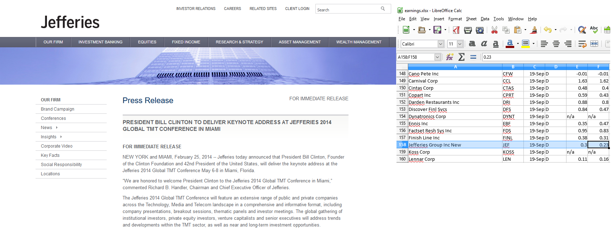The height and width of the screenshot is (229, 612).
Task: Run the Abc spelling check icon
Action: (x=594, y=30)
